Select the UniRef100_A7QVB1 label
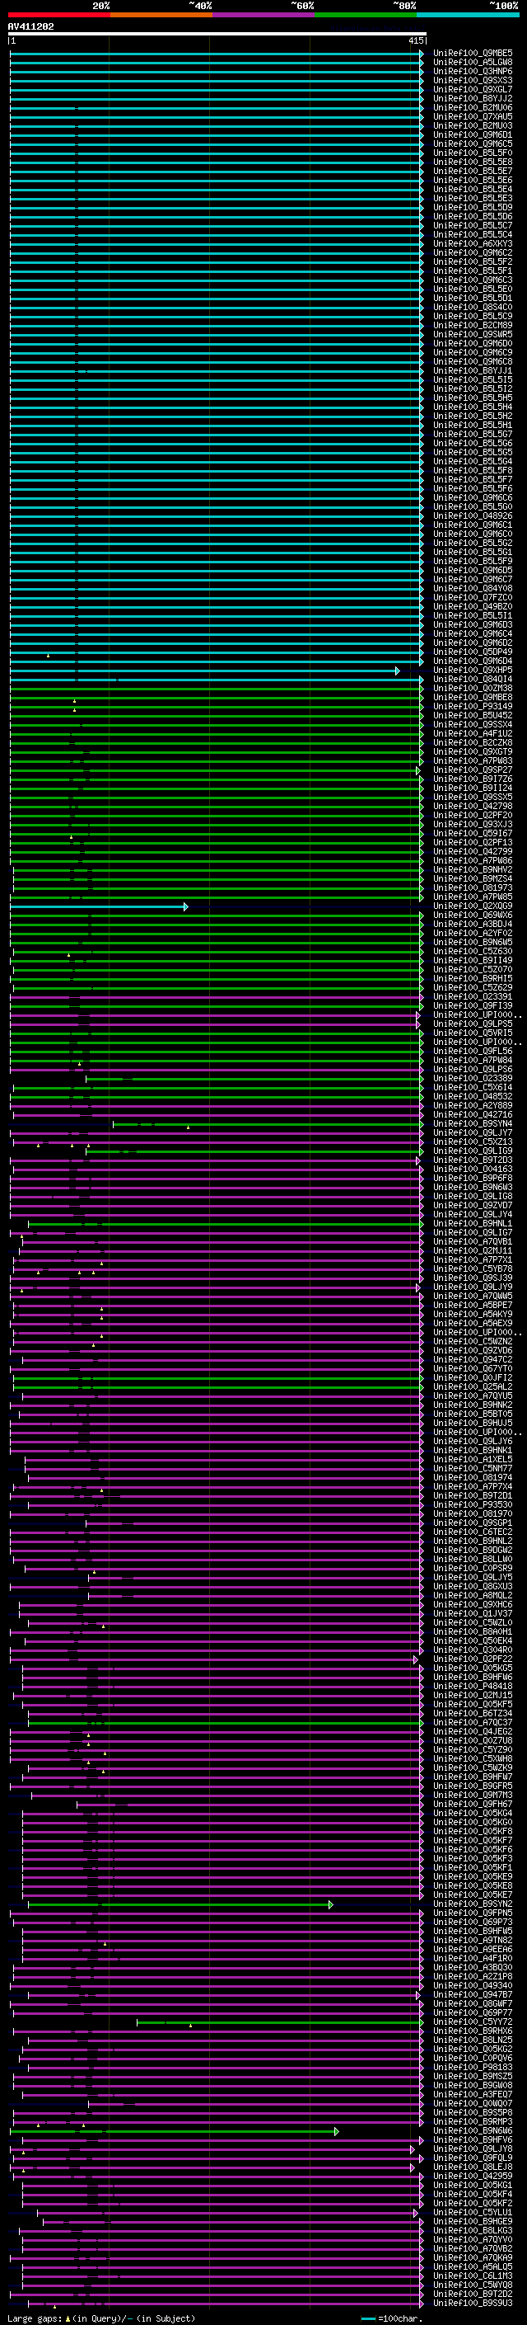This screenshot has width=527, height=2325. tap(473, 1241)
